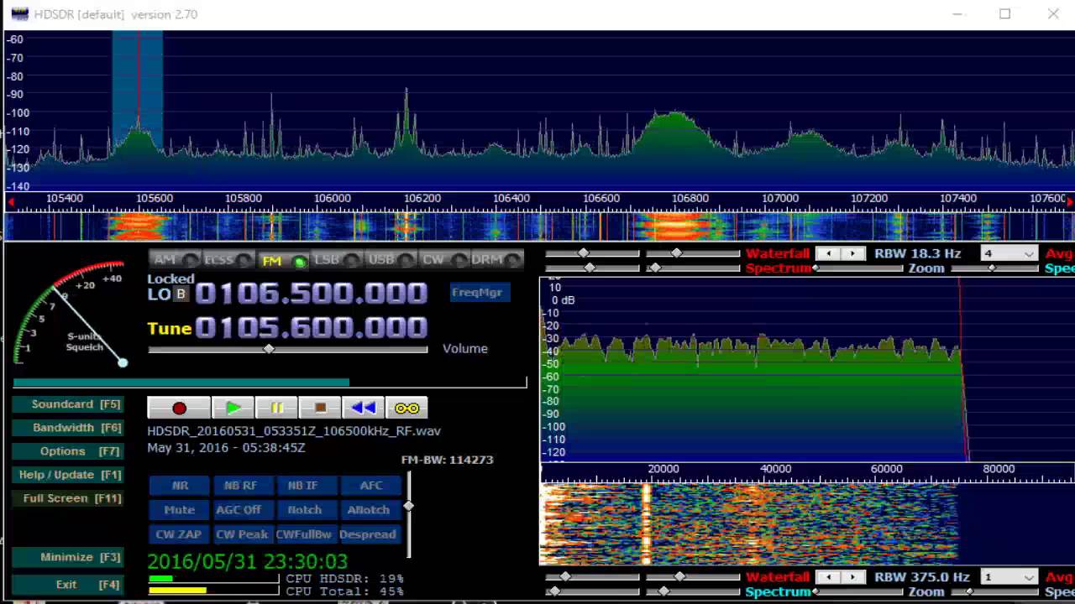The height and width of the screenshot is (604, 1075).
Task: Switch to LSB mode
Action: point(337,260)
